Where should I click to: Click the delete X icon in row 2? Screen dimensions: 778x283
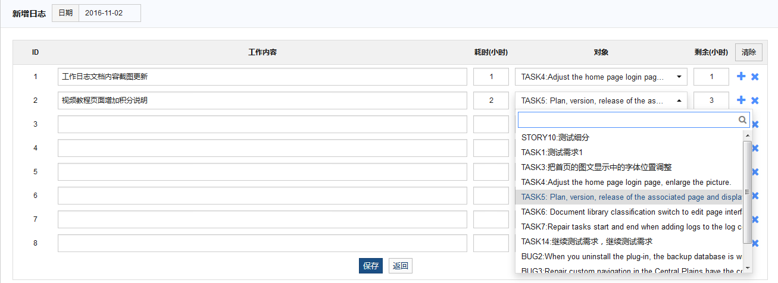coord(755,100)
